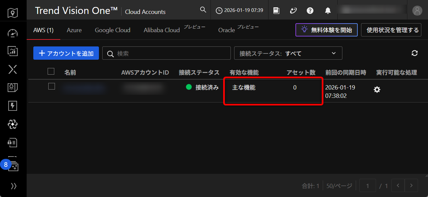The image size is (428, 197).
Task: Select the AWS (1) tab
Action: tap(43, 30)
